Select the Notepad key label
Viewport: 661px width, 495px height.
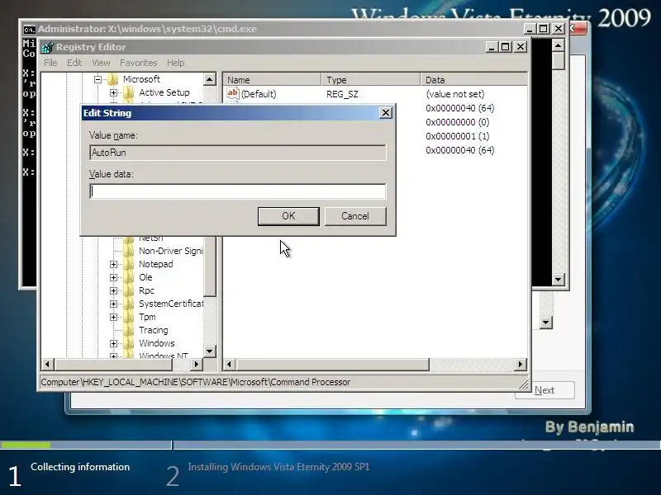point(156,264)
